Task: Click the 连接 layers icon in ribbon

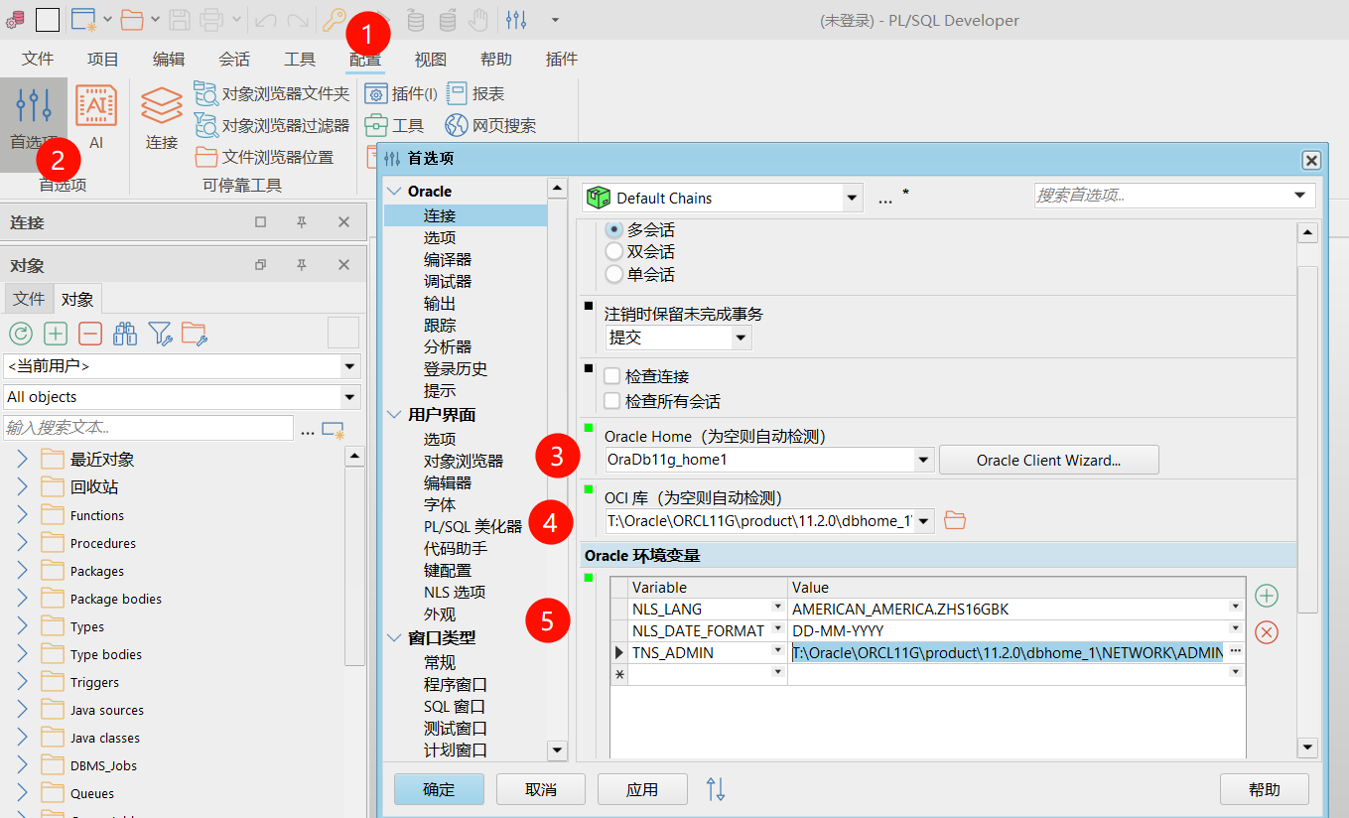Action: (162, 107)
